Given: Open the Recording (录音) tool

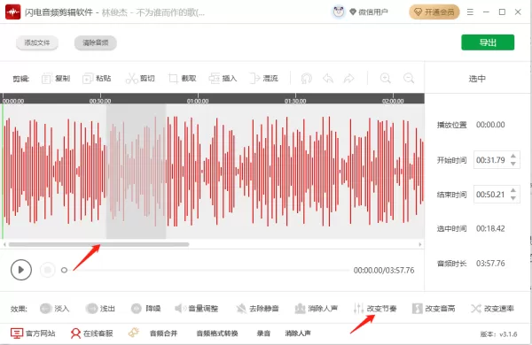Looking at the screenshot, I should click(x=263, y=333).
